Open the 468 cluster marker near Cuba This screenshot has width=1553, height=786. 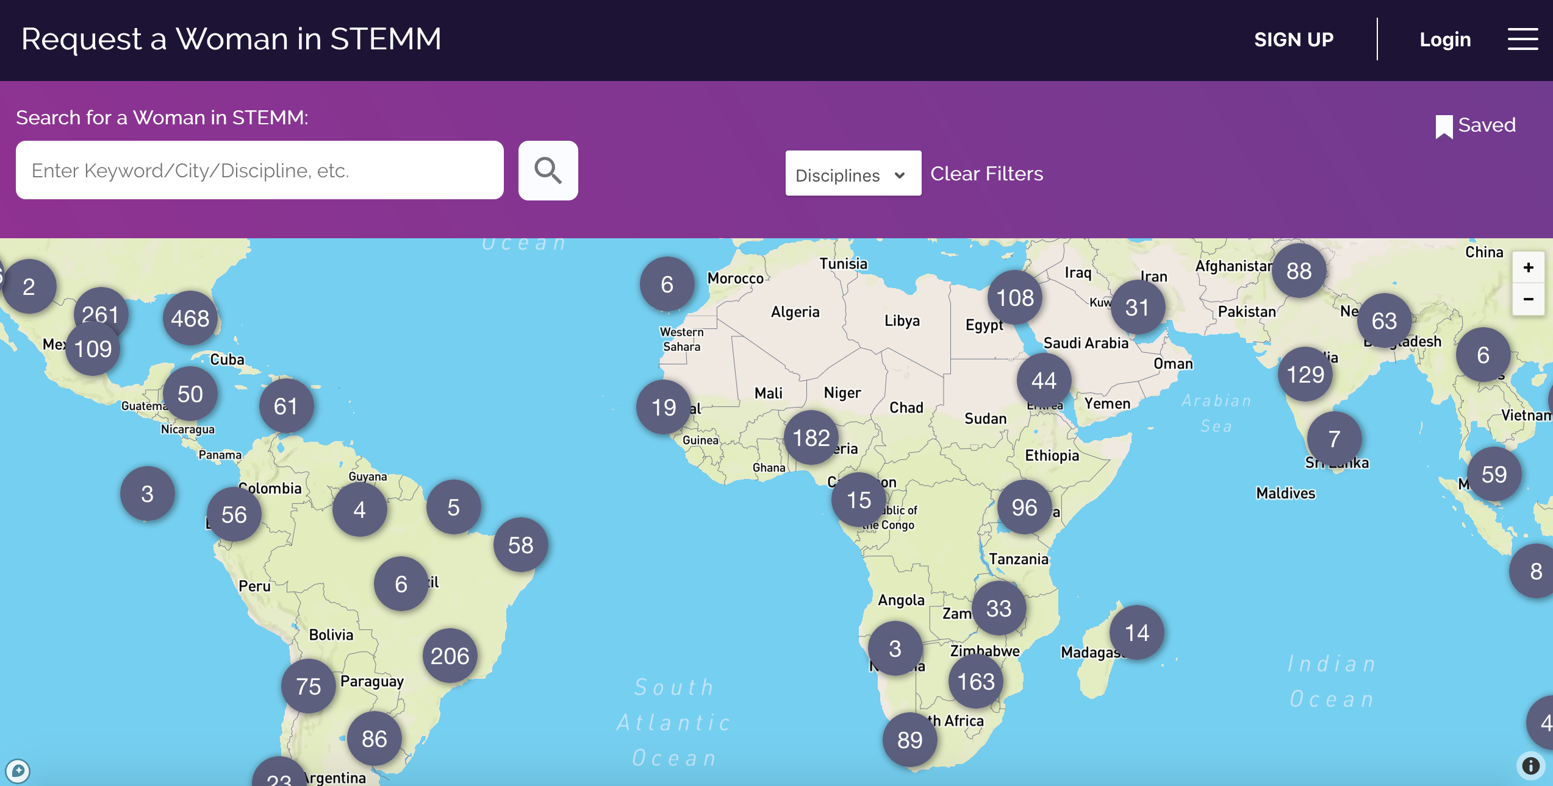tap(190, 318)
